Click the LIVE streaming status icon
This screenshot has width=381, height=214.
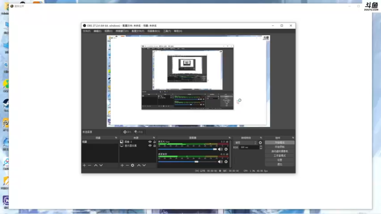197,171
